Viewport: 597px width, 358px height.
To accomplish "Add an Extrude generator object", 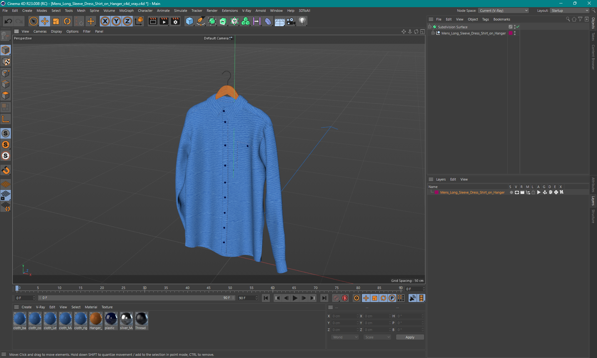I will pyautogui.click(x=223, y=21).
